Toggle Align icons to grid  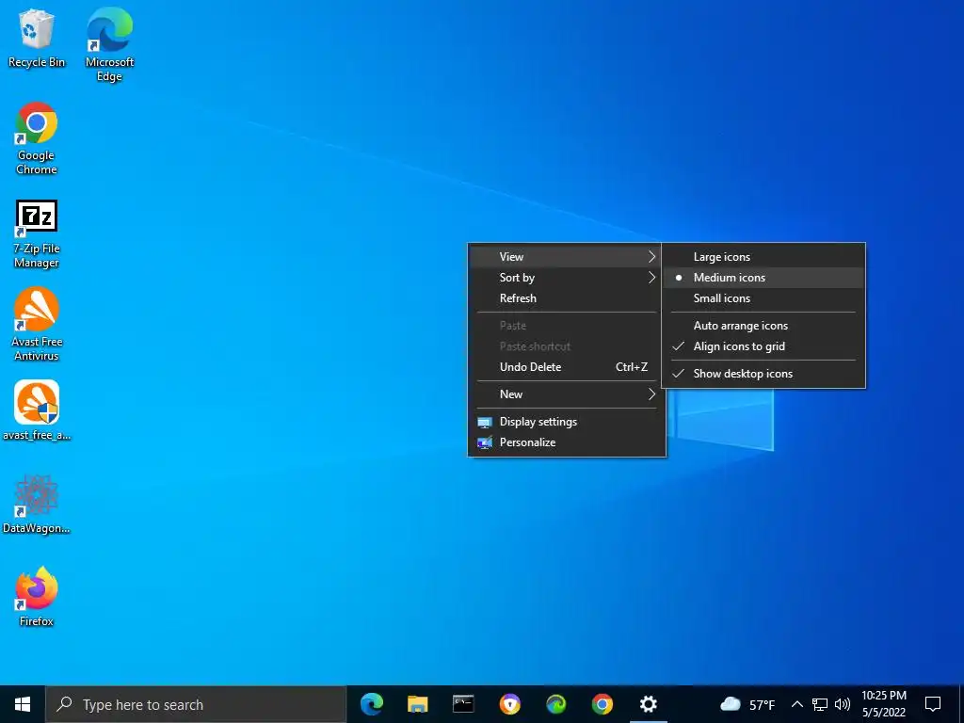(763, 346)
